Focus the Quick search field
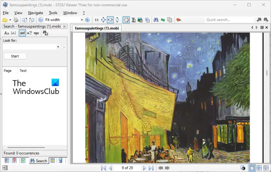Screen dimensions: 271x172 pos(230,20)
